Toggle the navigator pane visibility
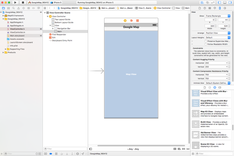The height and width of the screenshot is (156, 234). (x=220, y=2)
